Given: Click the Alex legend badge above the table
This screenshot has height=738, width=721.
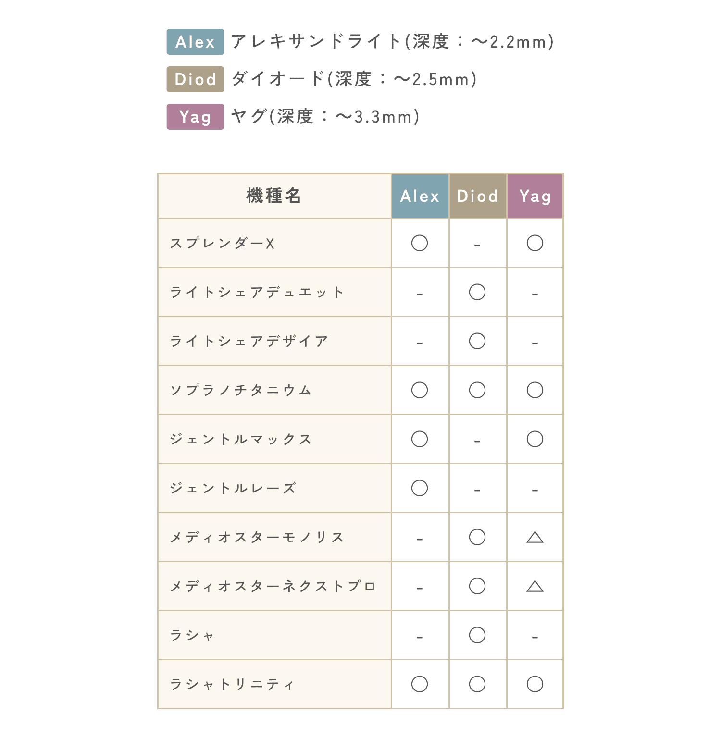Looking at the screenshot, I should click(195, 42).
